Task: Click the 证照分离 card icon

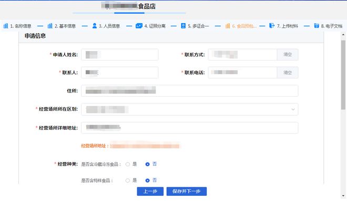Action: point(139,26)
